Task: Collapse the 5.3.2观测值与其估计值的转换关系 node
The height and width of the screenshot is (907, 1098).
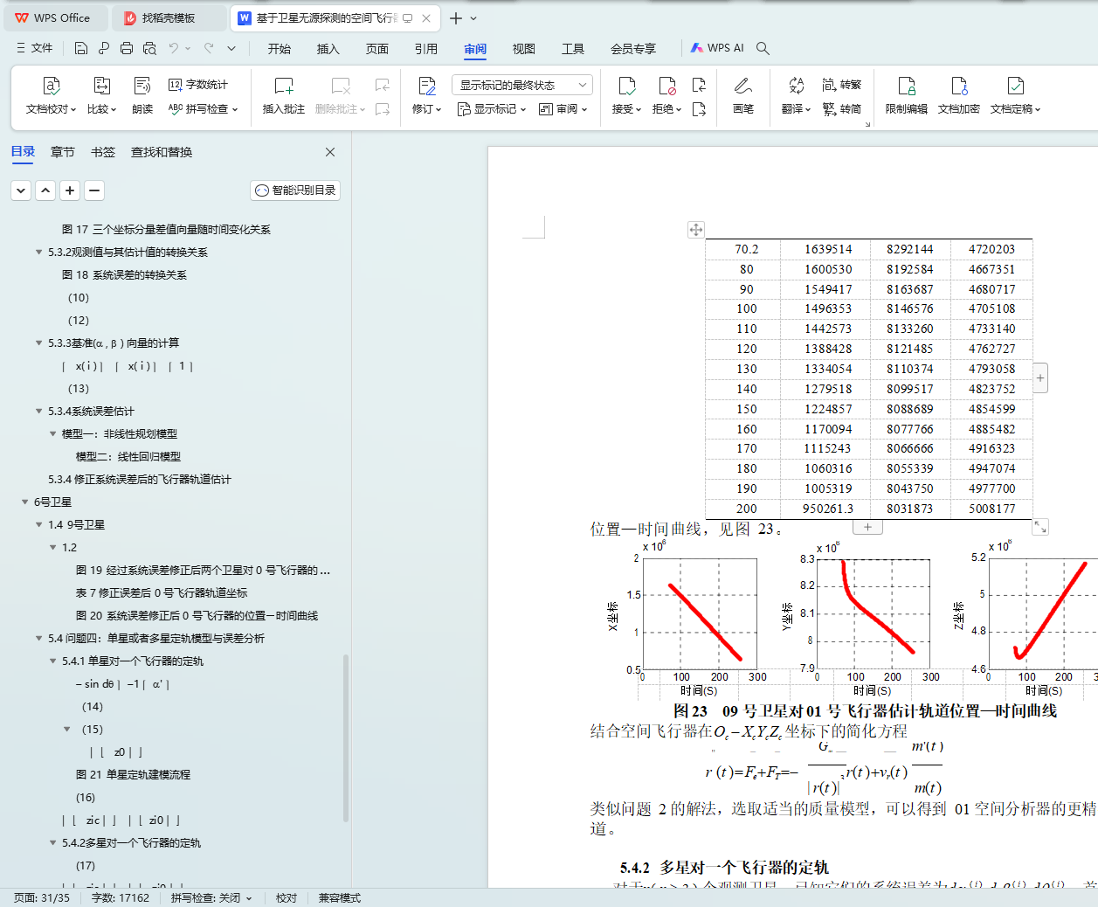Action: [38, 252]
